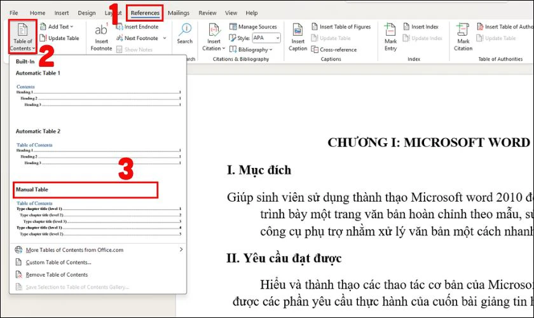Click the Insert Caption icon
The width and height of the screenshot is (534, 318).
[x=298, y=31]
